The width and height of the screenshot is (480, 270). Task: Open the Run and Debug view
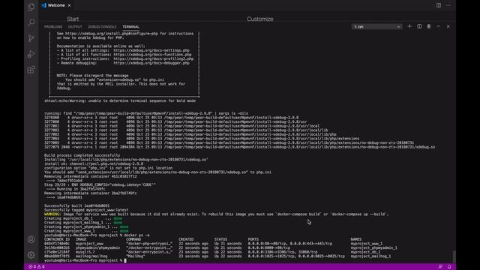[x=31, y=54]
